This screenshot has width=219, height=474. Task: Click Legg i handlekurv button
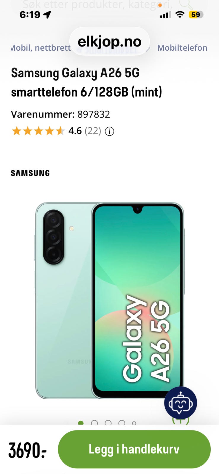pyautogui.click(x=134, y=449)
